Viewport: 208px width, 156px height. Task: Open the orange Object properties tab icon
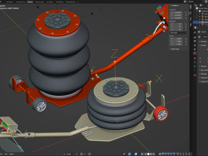(195, 58)
